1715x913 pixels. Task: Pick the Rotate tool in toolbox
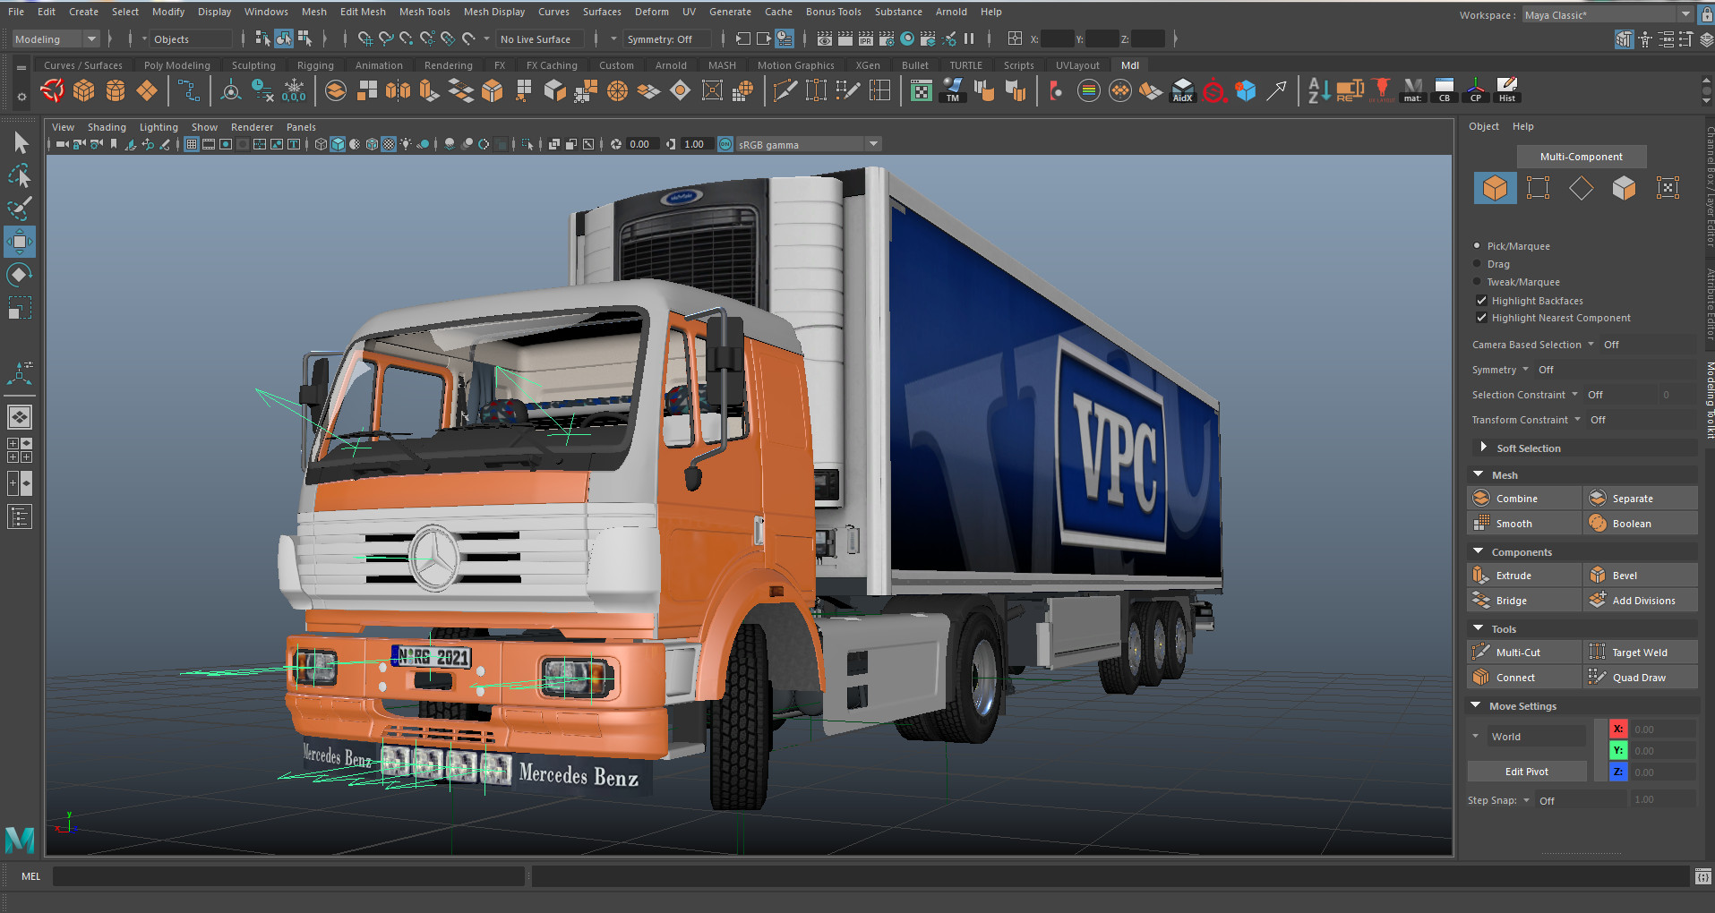pyautogui.click(x=20, y=275)
